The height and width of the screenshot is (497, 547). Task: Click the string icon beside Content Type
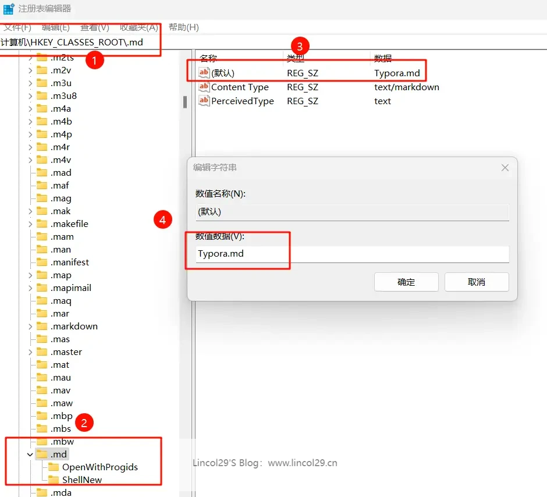pyautogui.click(x=204, y=87)
